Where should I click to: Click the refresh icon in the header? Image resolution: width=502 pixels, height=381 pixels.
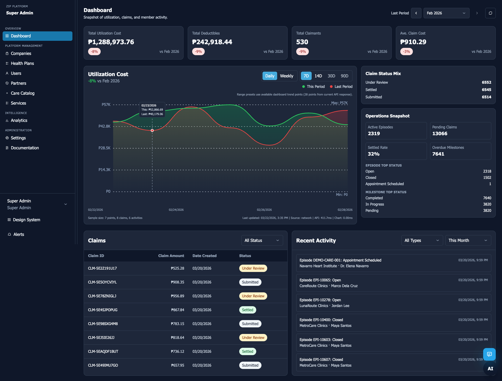pos(490,13)
